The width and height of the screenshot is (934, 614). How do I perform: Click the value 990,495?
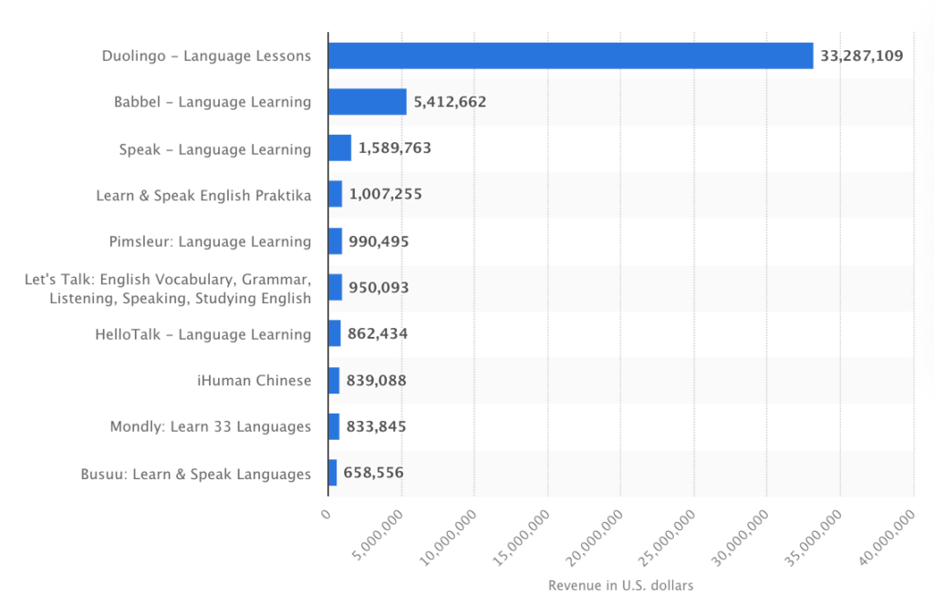pyautogui.click(x=379, y=241)
